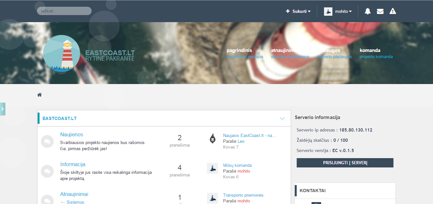Open the paslaugos navigation menu item
433x204 pixels.
pyautogui.click(x=334, y=53)
